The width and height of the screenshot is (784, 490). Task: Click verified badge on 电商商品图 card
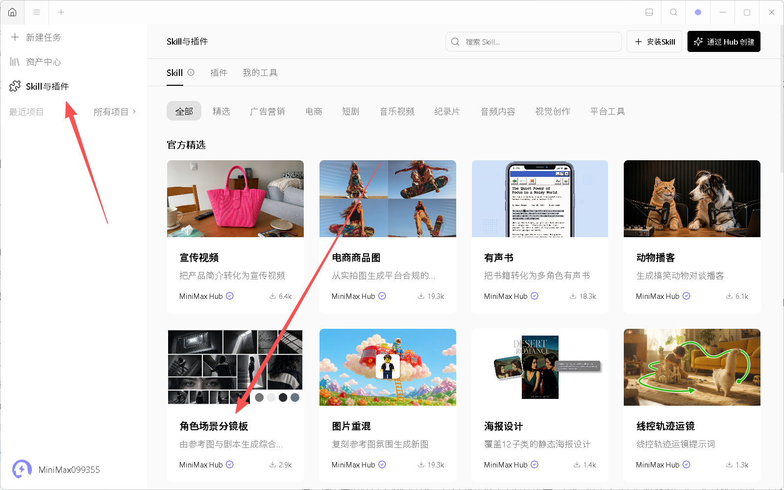pos(382,296)
